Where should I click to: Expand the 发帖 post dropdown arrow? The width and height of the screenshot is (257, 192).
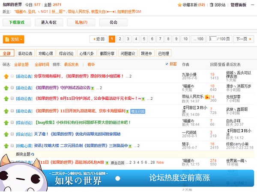pyautogui.click(x=21, y=39)
